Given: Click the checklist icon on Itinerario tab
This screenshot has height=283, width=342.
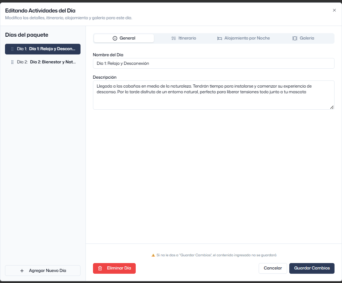Looking at the screenshot, I should pos(173,38).
